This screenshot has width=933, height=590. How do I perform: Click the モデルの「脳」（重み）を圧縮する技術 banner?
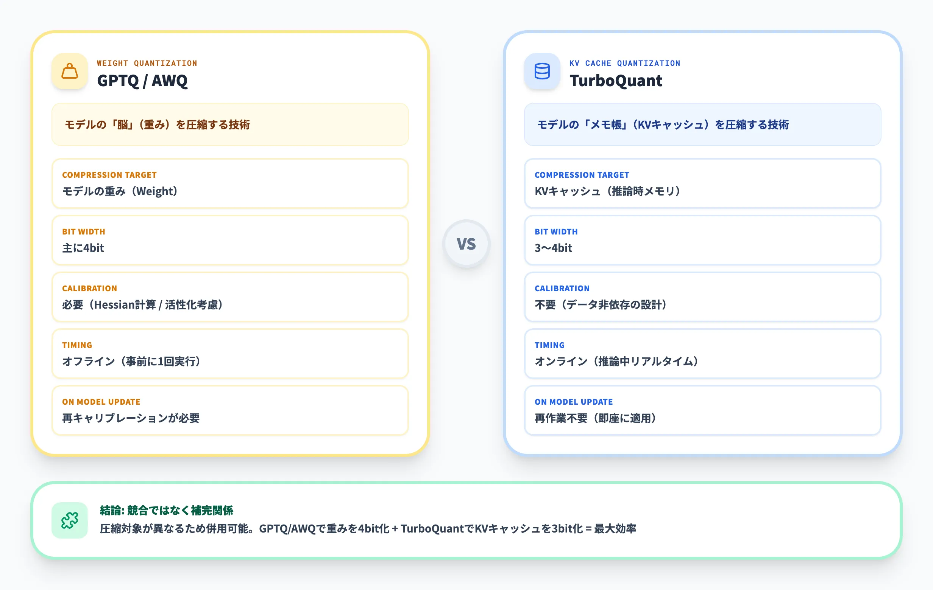pos(230,125)
